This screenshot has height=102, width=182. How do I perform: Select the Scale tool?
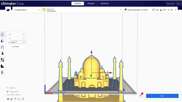(x=2, y=41)
